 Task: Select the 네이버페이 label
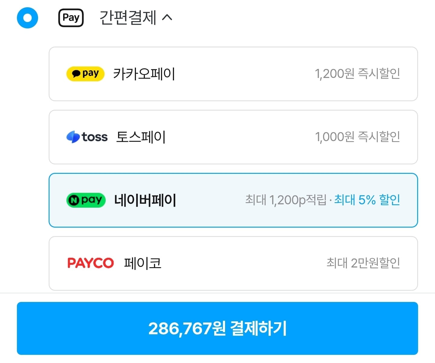(145, 200)
